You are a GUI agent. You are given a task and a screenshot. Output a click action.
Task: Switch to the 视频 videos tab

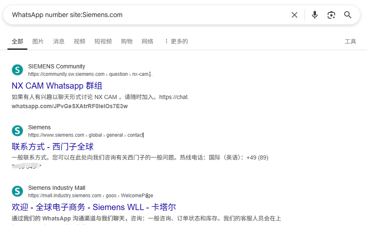[x=80, y=41]
